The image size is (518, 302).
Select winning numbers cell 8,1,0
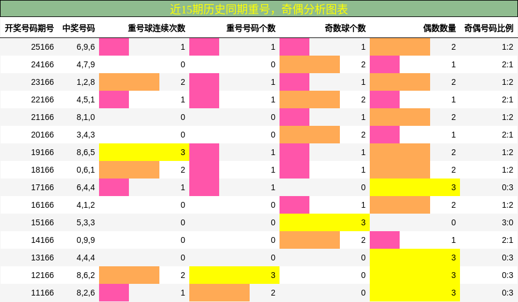(x=86, y=117)
